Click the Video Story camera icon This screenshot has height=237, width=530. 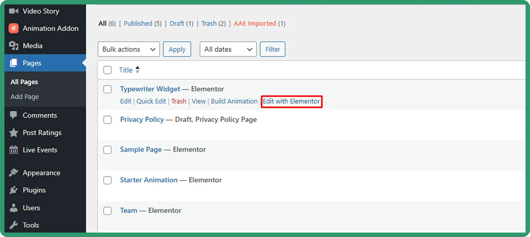point(14,11)
